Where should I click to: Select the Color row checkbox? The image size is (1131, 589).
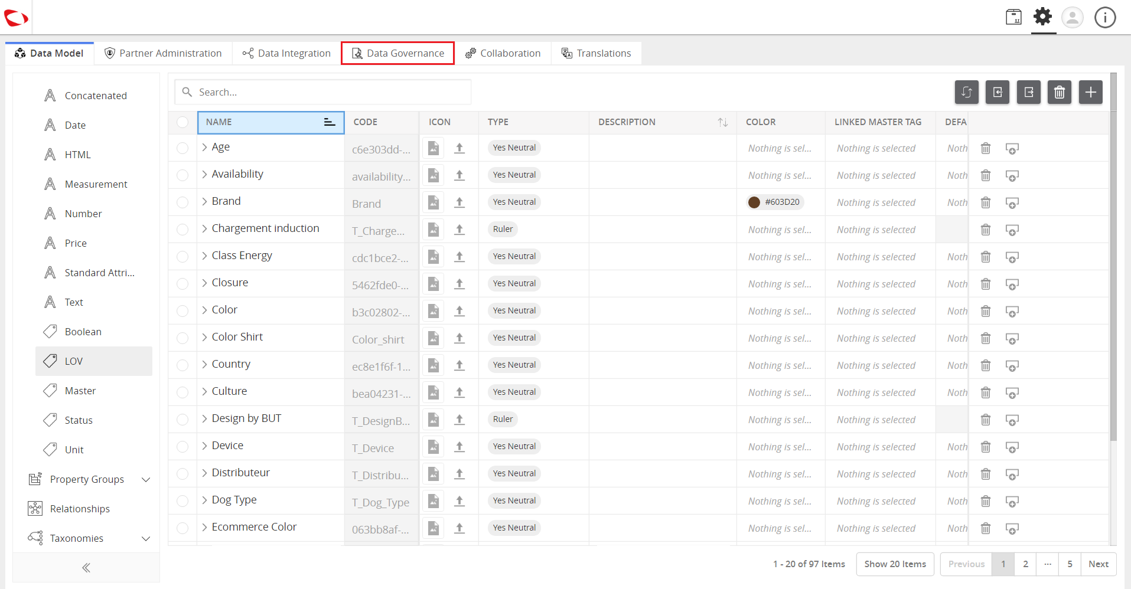(x=182, y=311)
